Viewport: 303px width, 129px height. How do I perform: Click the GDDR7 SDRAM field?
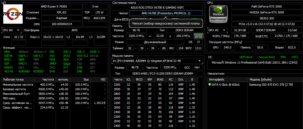click(266, 30)
